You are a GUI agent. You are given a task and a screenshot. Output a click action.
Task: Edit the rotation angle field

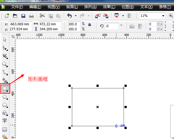(112, 26)
